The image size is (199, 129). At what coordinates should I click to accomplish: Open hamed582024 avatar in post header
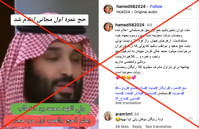108,9
